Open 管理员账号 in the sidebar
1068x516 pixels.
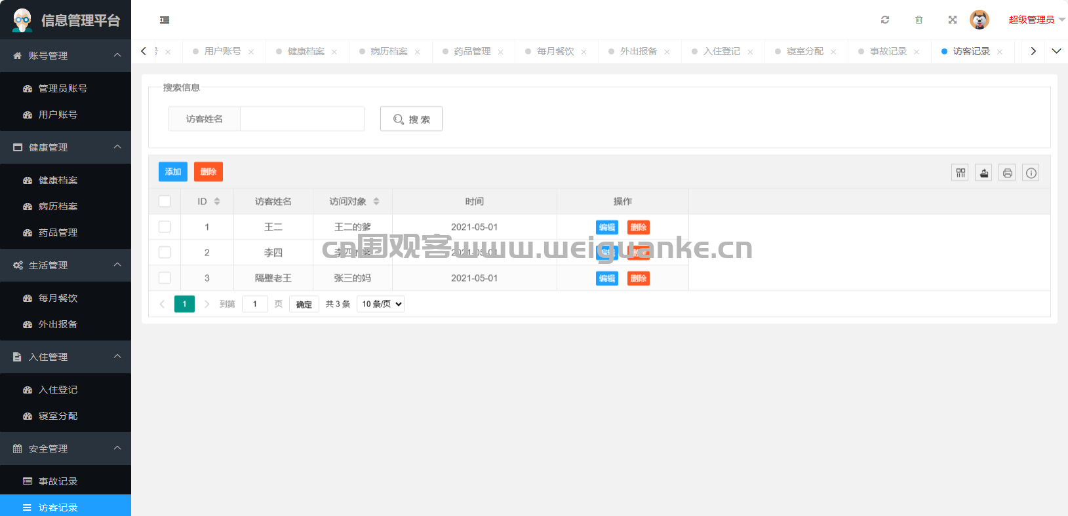point(66,88)
